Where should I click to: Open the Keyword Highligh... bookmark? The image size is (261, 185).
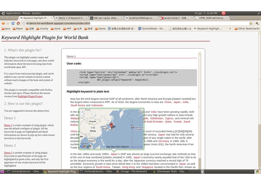click(x=208, y=28)
